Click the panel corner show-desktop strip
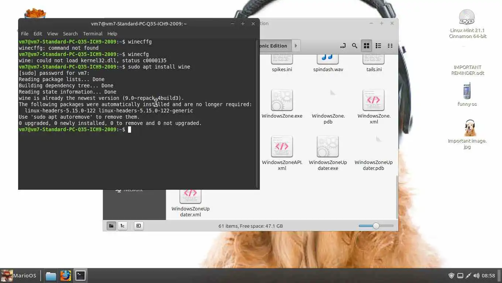502x283 pixels. (500, 276)
